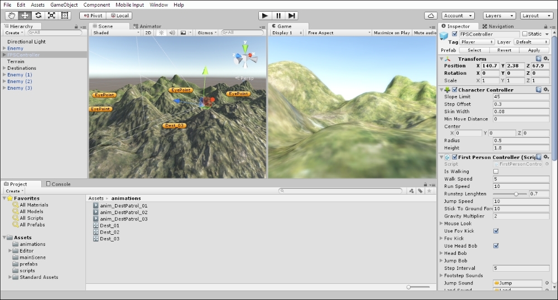558x300 pixels.
Task: Click prefab Select button
Action: pos(474,50)
